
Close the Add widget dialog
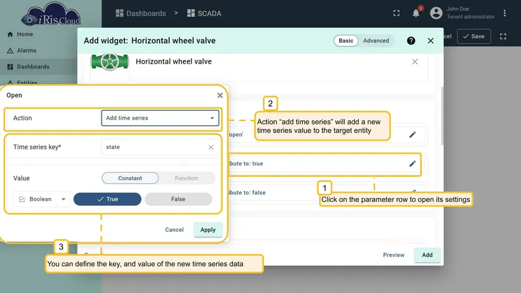[430, 40]
